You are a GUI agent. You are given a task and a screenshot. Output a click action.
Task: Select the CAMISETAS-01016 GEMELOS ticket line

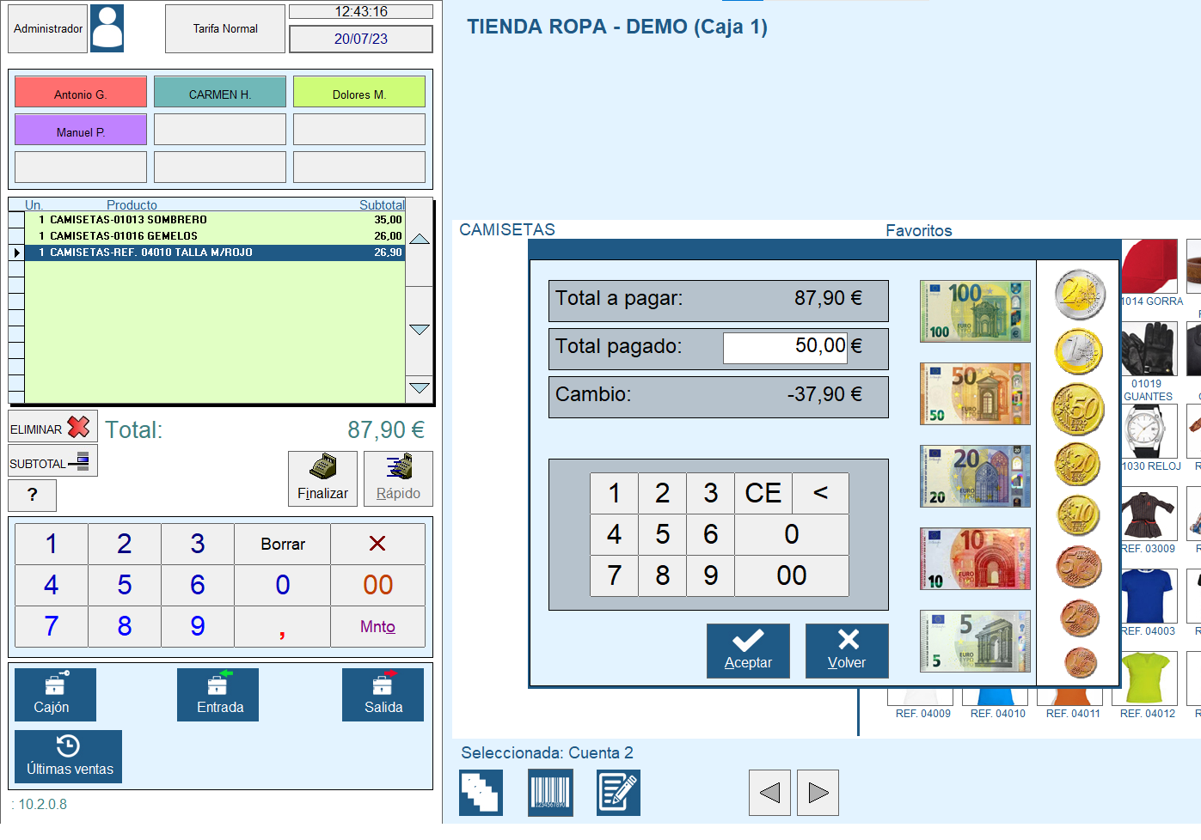(x=215, y=236)
